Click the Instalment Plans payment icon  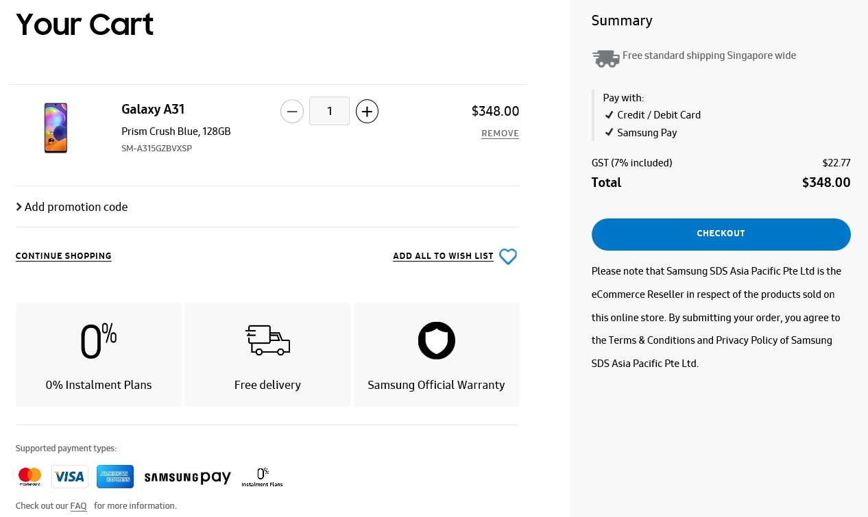point(262,477)
